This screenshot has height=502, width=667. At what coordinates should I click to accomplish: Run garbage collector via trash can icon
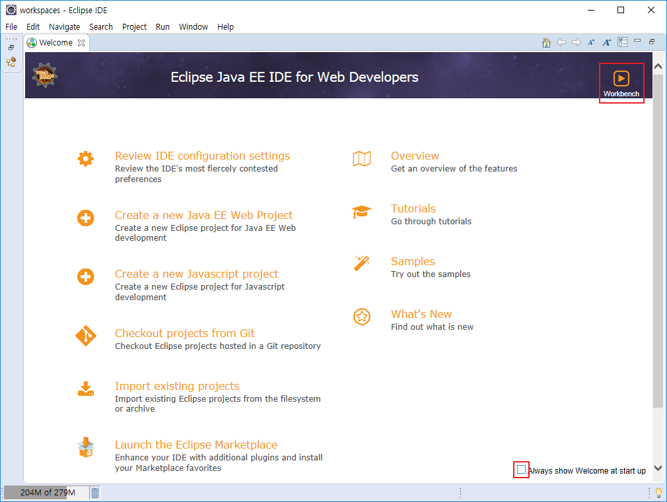95,493
